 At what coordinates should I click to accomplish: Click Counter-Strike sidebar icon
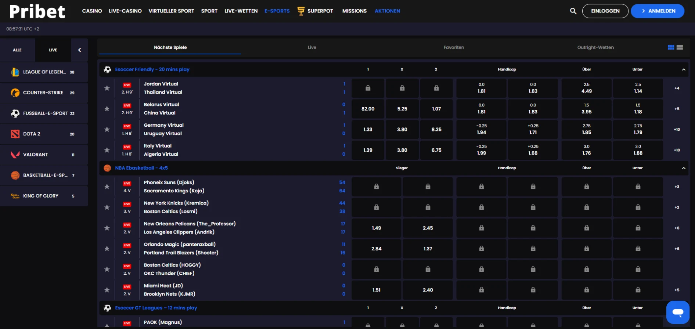[x=15, y=93]
